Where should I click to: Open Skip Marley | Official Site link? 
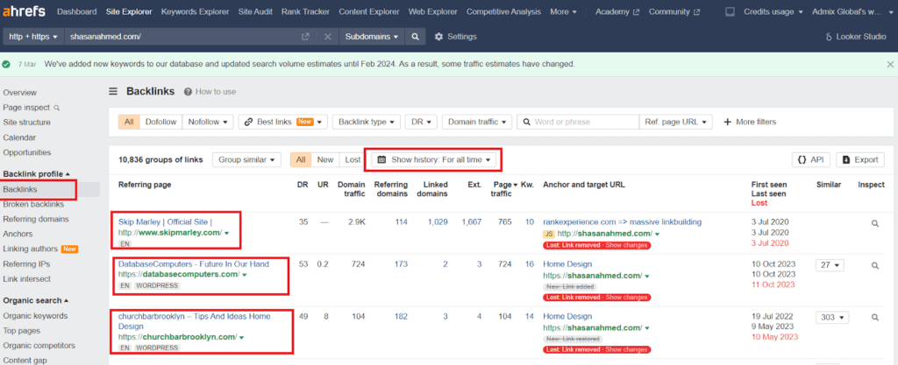pos(165,221)
